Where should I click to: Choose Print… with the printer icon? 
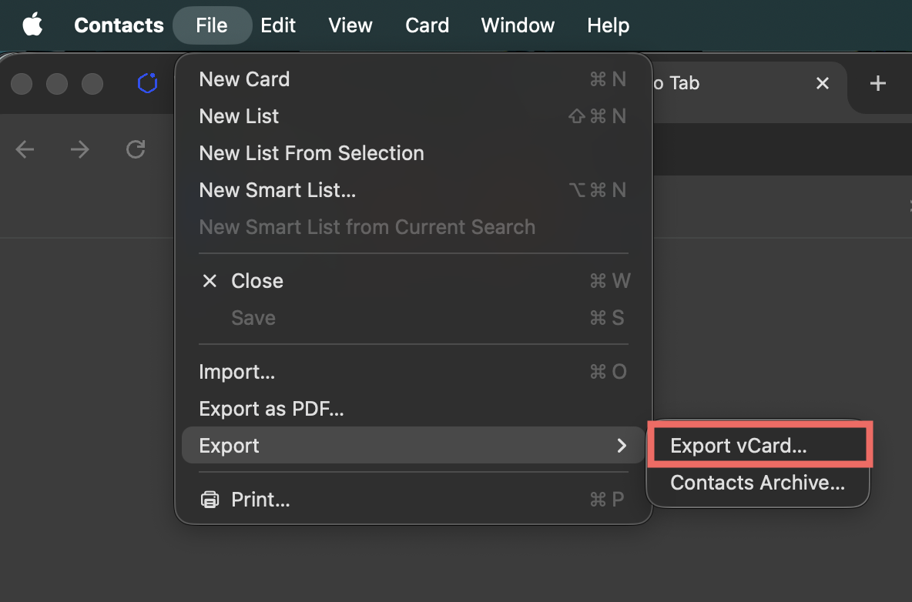[260, 500]
